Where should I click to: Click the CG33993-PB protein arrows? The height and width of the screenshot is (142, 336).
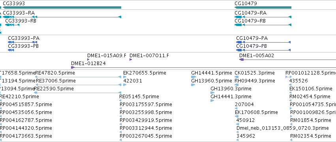pos(11,50)
